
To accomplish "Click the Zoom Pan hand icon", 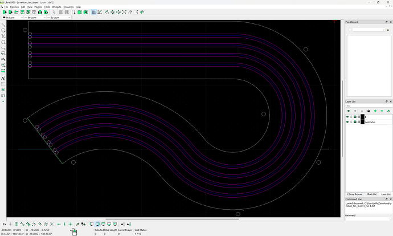I will point(141,11).
